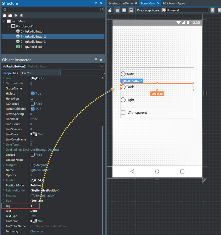Image resolution: width=221 pixels, height=235 pixels.
Task: Switch to the Properties tab
Action: (10, 73)
